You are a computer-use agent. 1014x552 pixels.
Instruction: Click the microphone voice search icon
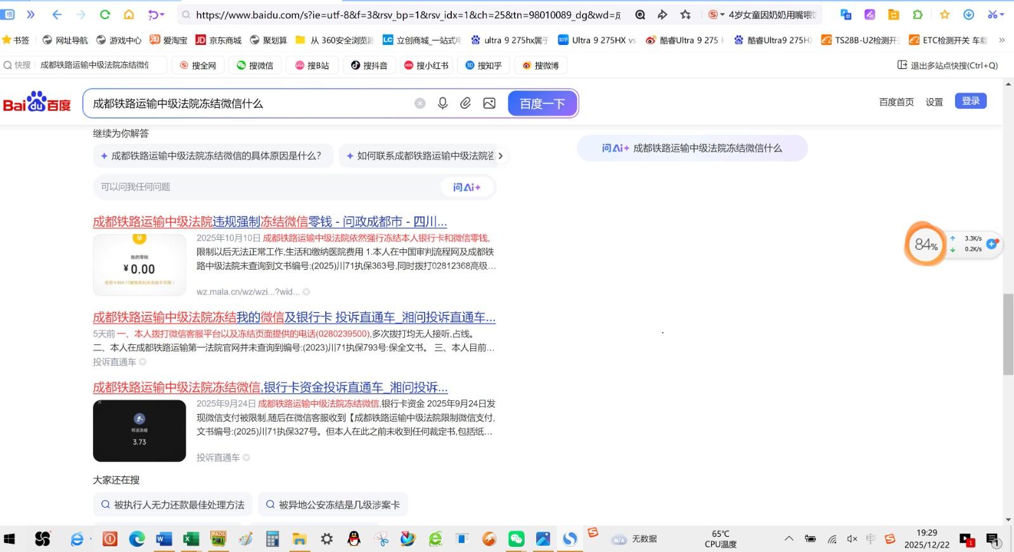click(442, 103)
